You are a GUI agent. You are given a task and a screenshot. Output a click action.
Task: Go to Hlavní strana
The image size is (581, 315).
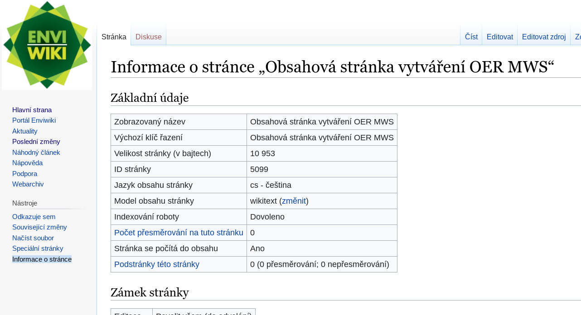tap(32, 110)
